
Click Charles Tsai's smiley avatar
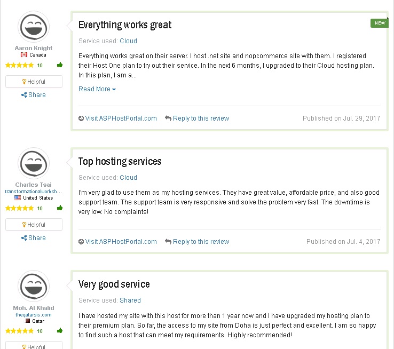tap(34, 163)
